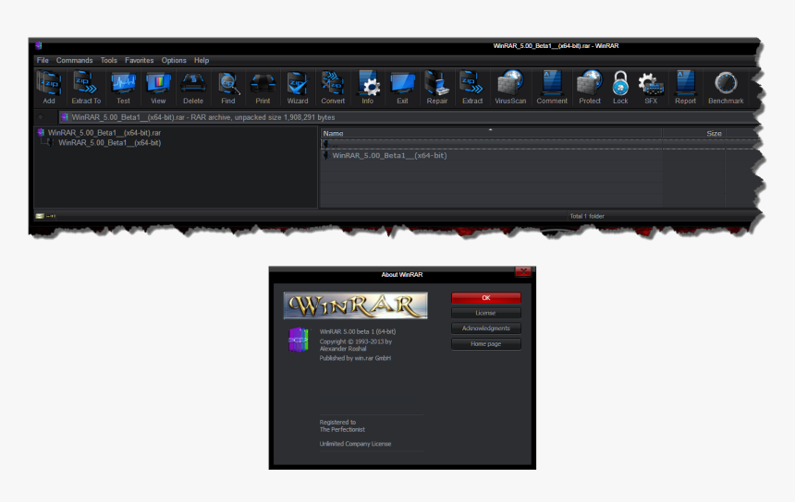Click the Convert archive icon
This screenshot has height=502, width=795.
(x=333, y=87)
